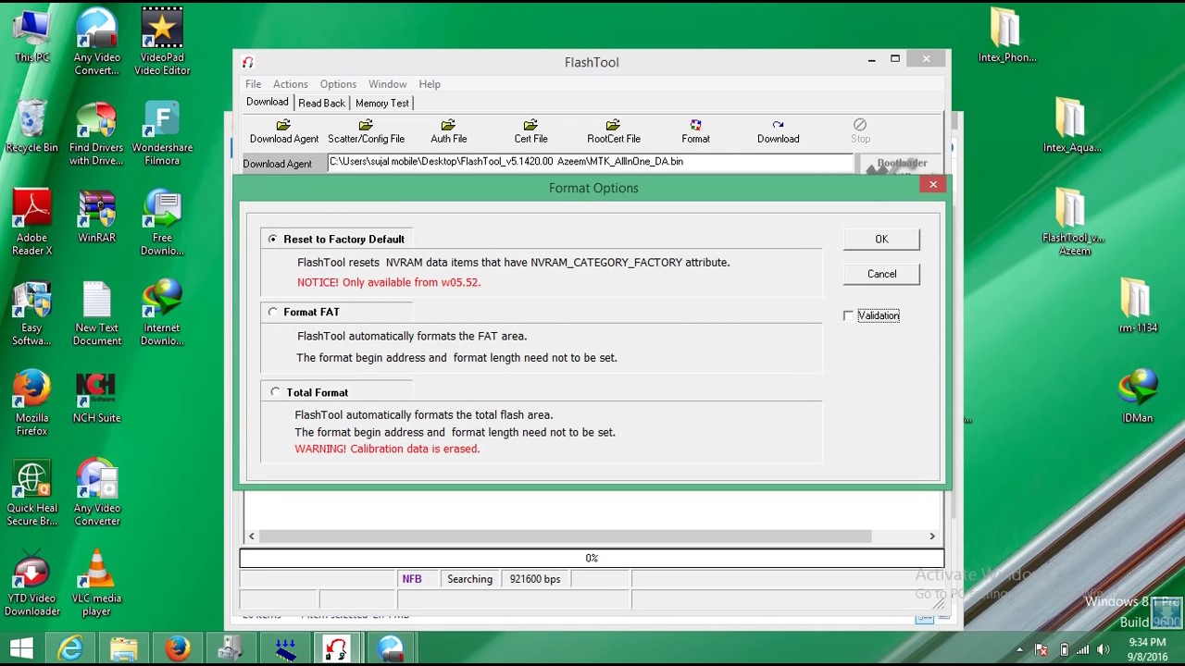Choose the Total Format radio option
The image size is (1185, 666).
pyautogui.click(x=275, y=392)
